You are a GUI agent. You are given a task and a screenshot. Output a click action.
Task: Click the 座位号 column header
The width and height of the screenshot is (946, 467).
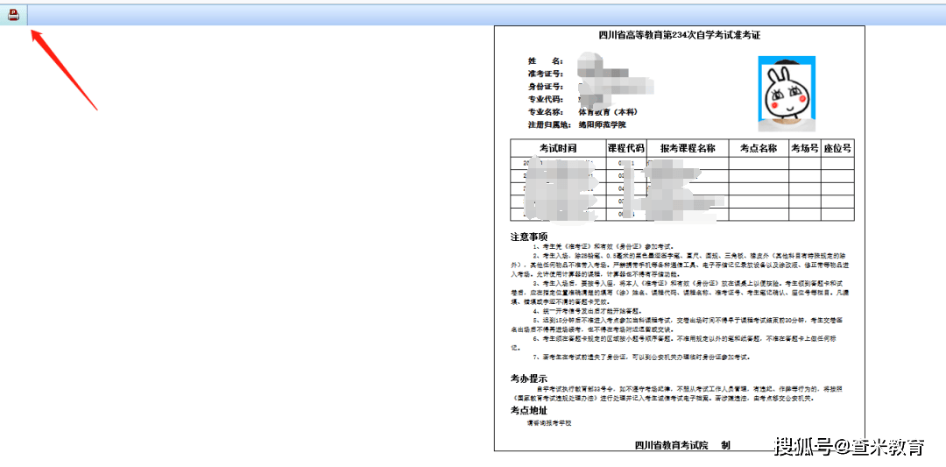tap(837, 148)
